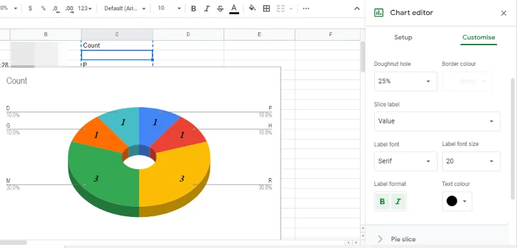Select column C header
Viewport: 517px width, 248px height.
pos(117,34)
